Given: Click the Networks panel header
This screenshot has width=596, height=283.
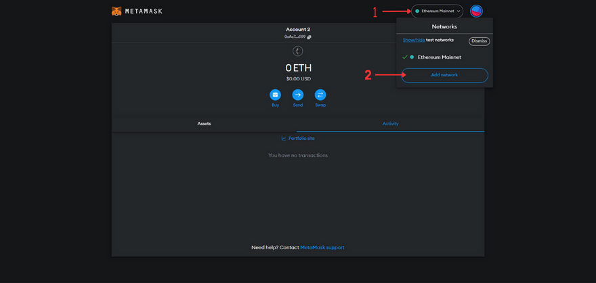Looking at the screenshot, I should point(444,27).
